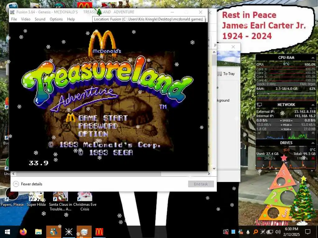Collapse the CPU-RAM gadget panel
The height and width of the screenshot is (238, 318).
[x=313, y=58]
